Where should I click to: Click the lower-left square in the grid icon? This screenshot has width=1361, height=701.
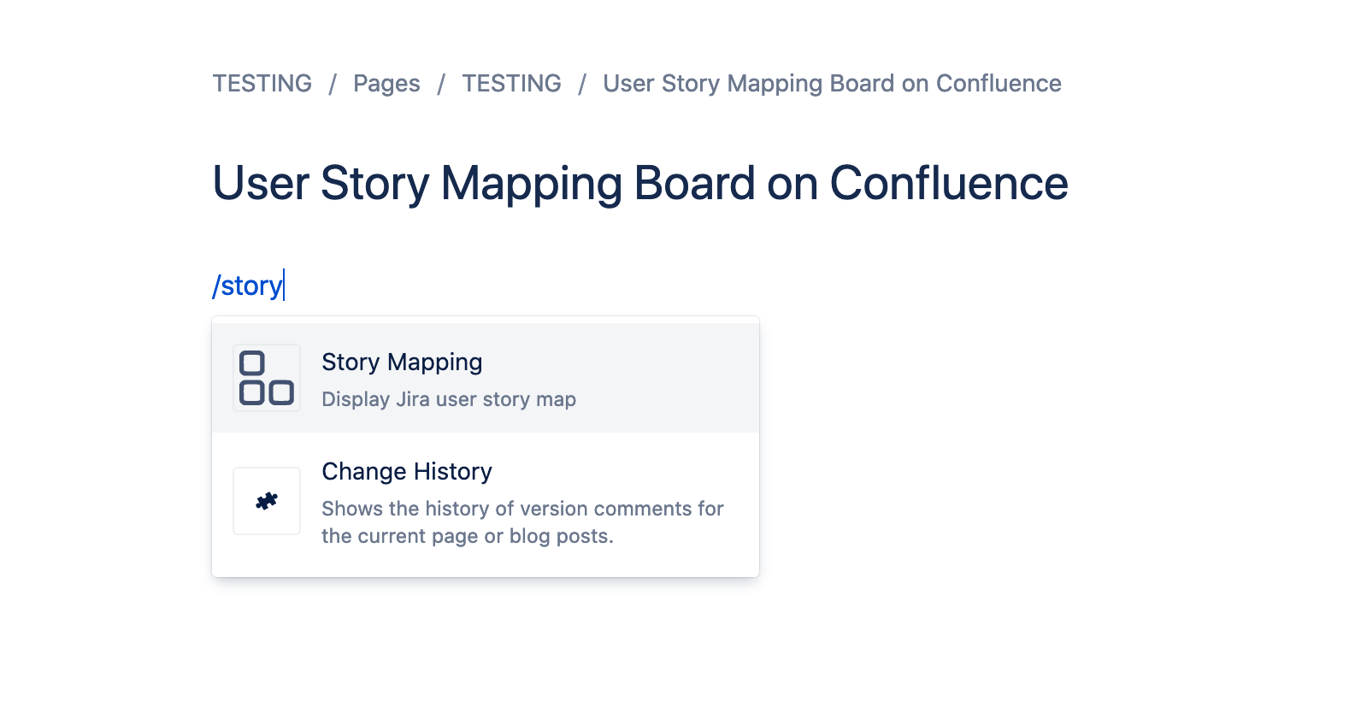pyautogui.click(x=252, y=393)
